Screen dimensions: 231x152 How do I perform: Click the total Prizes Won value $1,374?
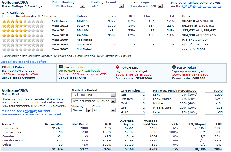coord(57,149)
